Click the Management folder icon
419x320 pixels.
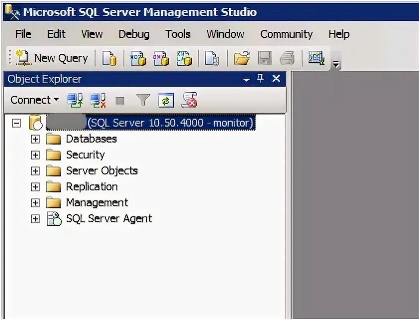53,203
